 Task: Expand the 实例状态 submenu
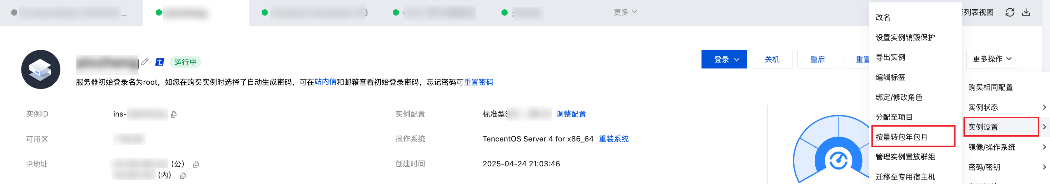click(x=1006, y=107)
